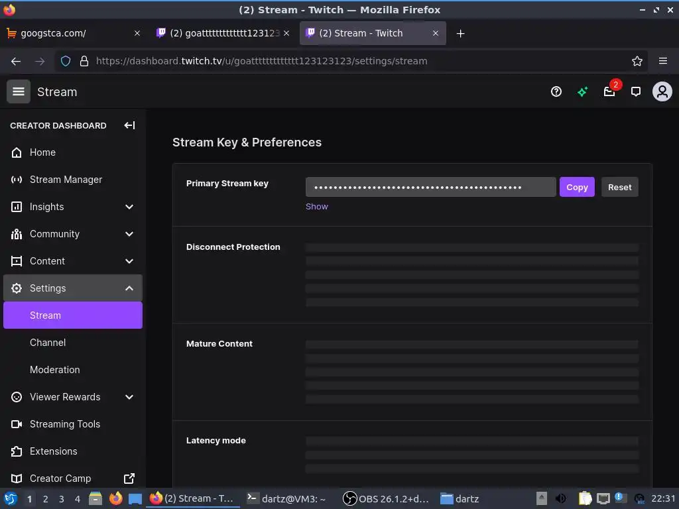Viewport: 679px width, 509px height.
Task: Open Streaming Tools in the sidebar
Action: coord(73,424)
